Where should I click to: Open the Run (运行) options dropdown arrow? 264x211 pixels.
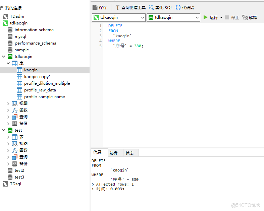point(221,17)
